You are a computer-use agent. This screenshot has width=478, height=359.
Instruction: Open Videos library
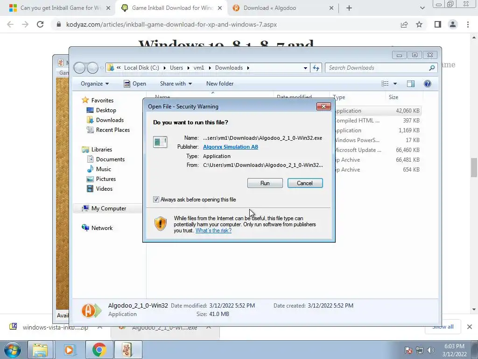pyautogui.click(x=104, y=189)
